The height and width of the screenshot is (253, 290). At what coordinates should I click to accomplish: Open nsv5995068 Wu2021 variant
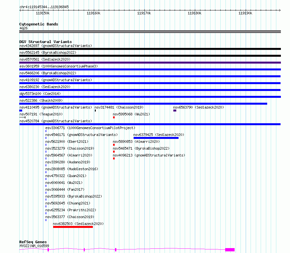point(131,114)
